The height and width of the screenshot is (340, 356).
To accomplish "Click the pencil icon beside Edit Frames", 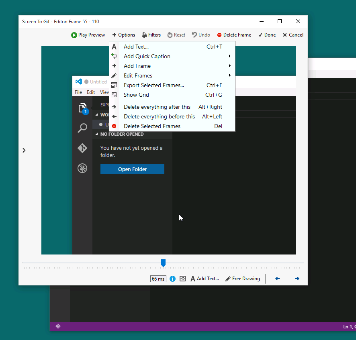I will 114,75.
